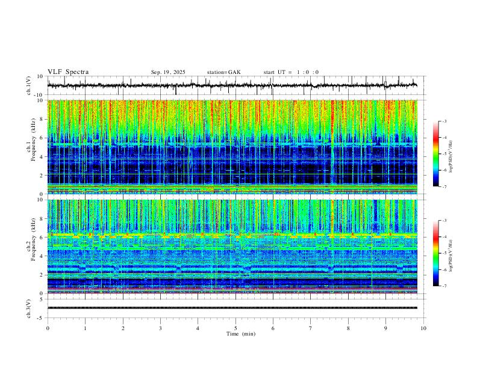Click the "-7" tick on lower colorbar
Screen dimensions: 477x368
[x=444, y=286]
